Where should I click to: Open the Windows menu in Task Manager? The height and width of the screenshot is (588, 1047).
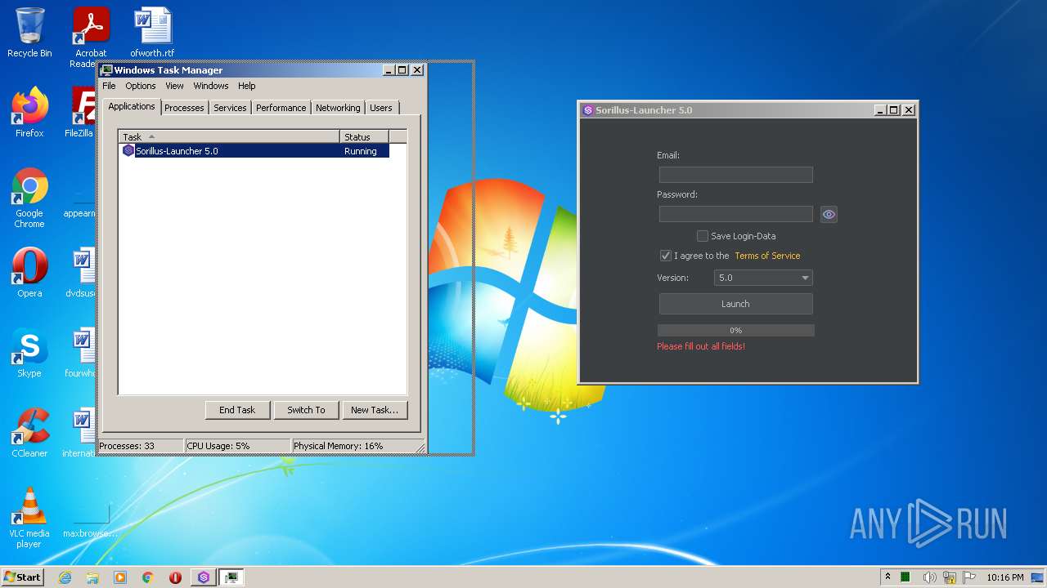click(211, 86)
